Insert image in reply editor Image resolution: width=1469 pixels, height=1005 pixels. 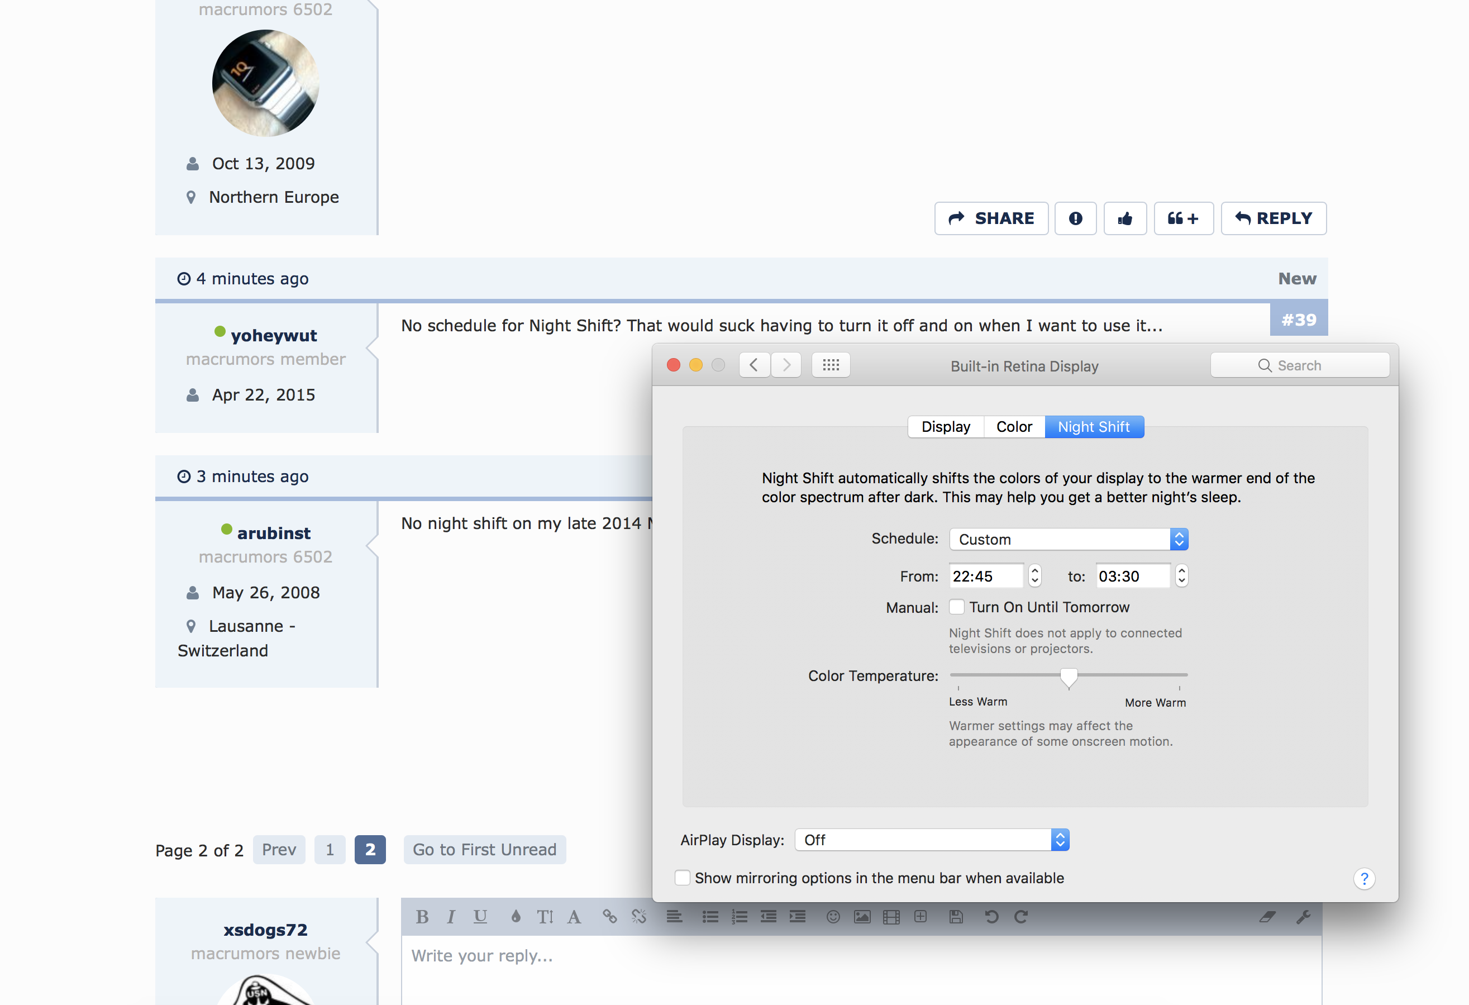pyautogui.click(x=862, y=917)
